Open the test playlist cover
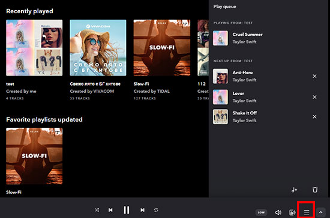This screenshot has height=218, width=330. coord(34,48)
